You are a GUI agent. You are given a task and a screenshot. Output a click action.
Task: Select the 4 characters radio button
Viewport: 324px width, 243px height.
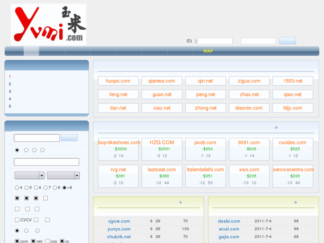point(17,188)
